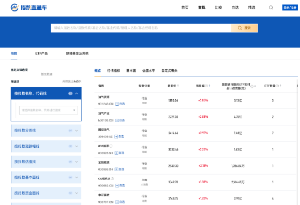Viewport: 300px width, 205px height.
Task: Sort table by ETF数量 column arrow
Action: (280, 86)
